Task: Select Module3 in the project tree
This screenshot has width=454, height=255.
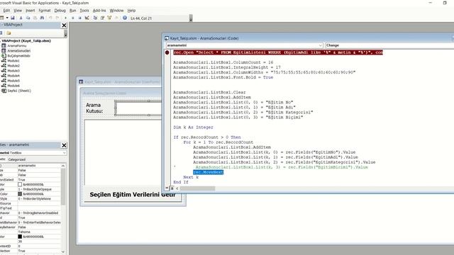Action: click(x=13, y=71)
